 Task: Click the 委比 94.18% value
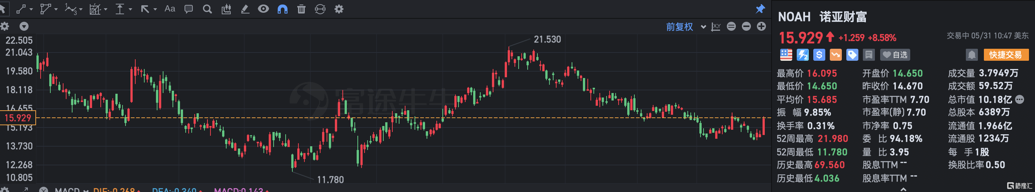tap(906, 139)
